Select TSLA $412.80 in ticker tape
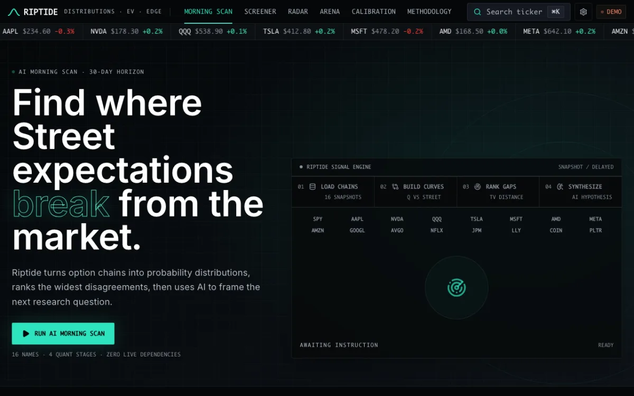The height and width of the screenshot is (396, 634). [299, 32]
